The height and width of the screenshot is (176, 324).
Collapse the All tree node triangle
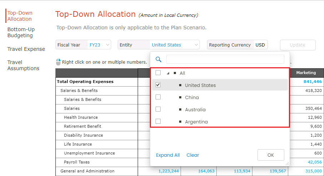point(168,73)
